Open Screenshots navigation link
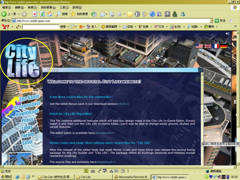Image resolution: width=240 pixels, height=180 pixels. [x=27, y=105]
